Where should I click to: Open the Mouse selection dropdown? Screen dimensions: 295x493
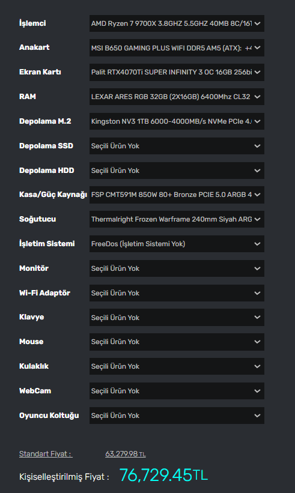[x=177, y=342]
